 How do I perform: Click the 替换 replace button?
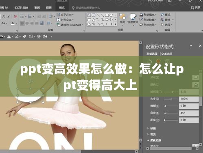tap(167, 20)
